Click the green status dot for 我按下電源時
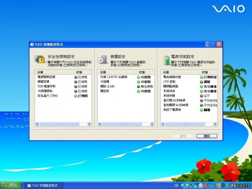The height and width of the screenshot is (189, 252). [x=201, y=110]
